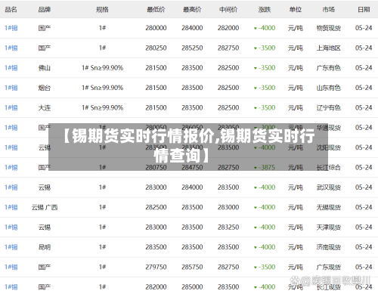This screenshot has height=294, width=378.
Task: Open the 1#锡 link in the 天津现货 row
Action: click(x=11, y=227)
